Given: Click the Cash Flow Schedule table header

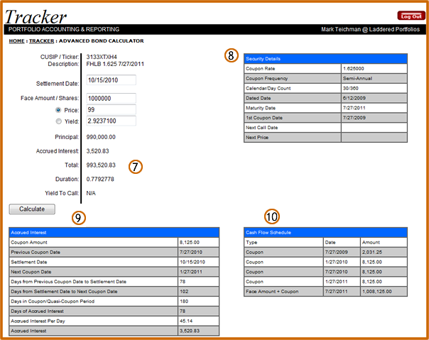Looking at the screenshot, I should click(x=325, y=233).
